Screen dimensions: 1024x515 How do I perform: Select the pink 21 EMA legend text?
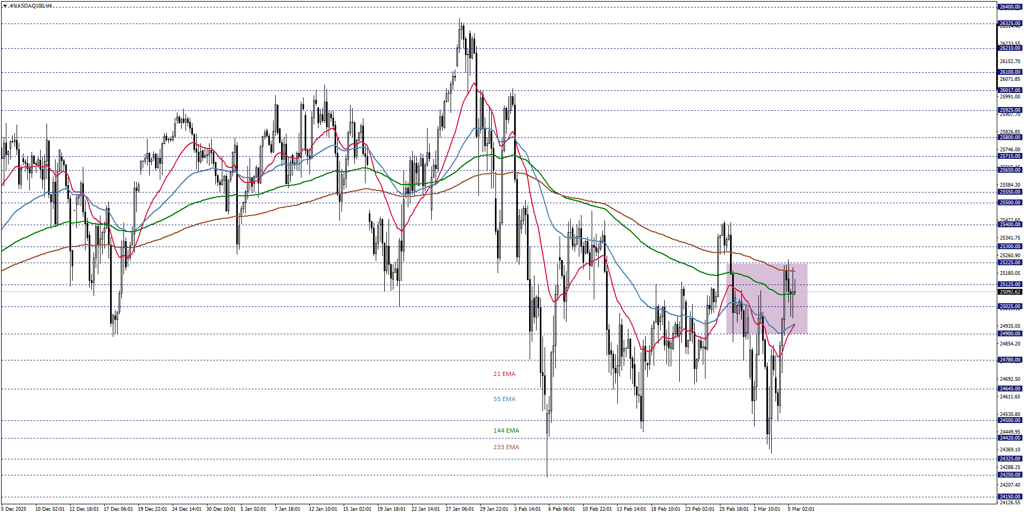tap(503, 374)
